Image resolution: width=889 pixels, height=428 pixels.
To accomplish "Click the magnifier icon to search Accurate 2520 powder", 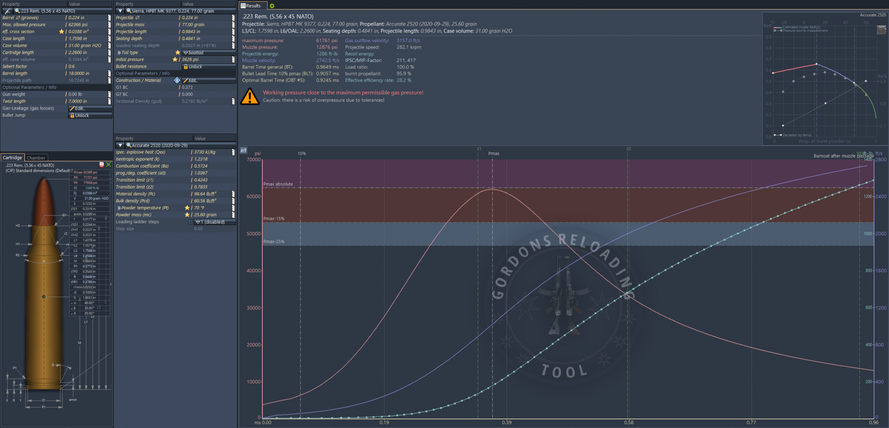I will click(129, 145).
